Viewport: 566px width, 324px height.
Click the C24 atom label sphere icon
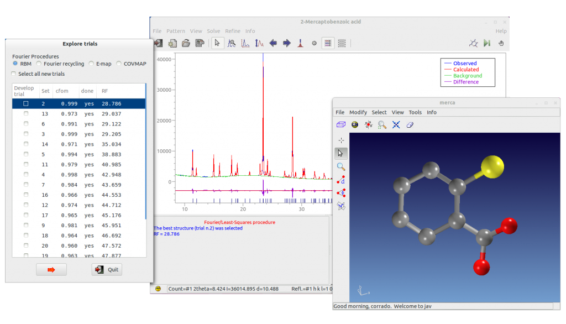tap(355, 124)
